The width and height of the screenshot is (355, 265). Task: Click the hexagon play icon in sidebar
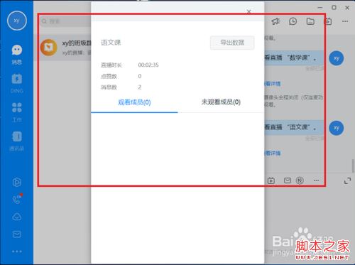tap(16, 182)
